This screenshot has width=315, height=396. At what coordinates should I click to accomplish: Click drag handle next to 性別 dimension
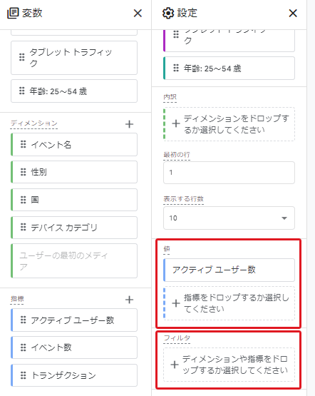click(24, 172)
